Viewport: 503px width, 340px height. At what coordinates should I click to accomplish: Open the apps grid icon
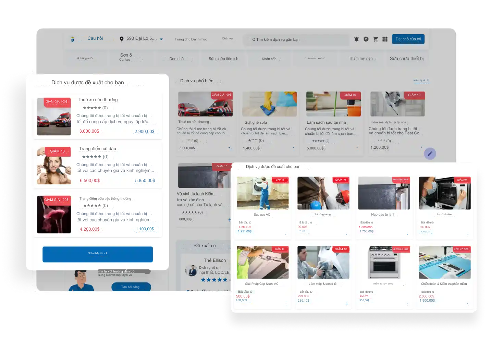pyautogui.click(x=385, y=39)
